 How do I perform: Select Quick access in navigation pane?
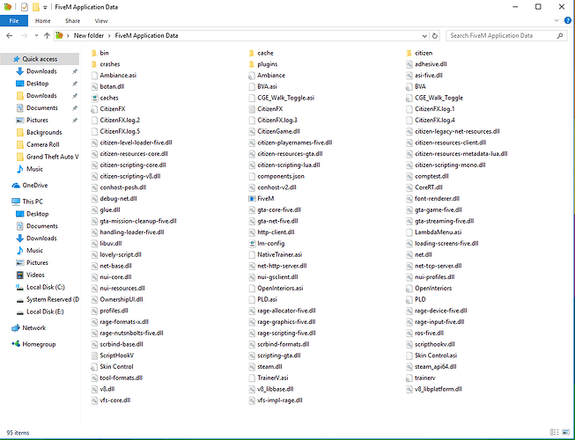click(40, 59)
